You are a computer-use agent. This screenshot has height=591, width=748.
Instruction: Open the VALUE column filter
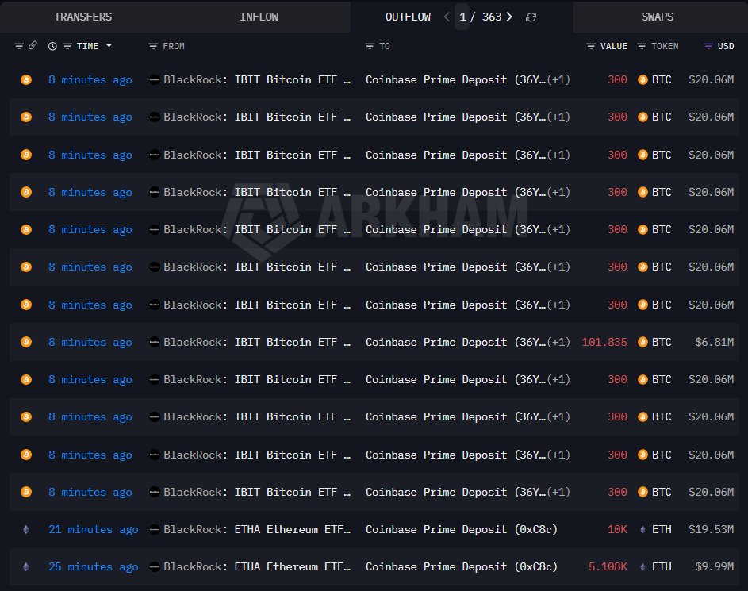point(591,46)
